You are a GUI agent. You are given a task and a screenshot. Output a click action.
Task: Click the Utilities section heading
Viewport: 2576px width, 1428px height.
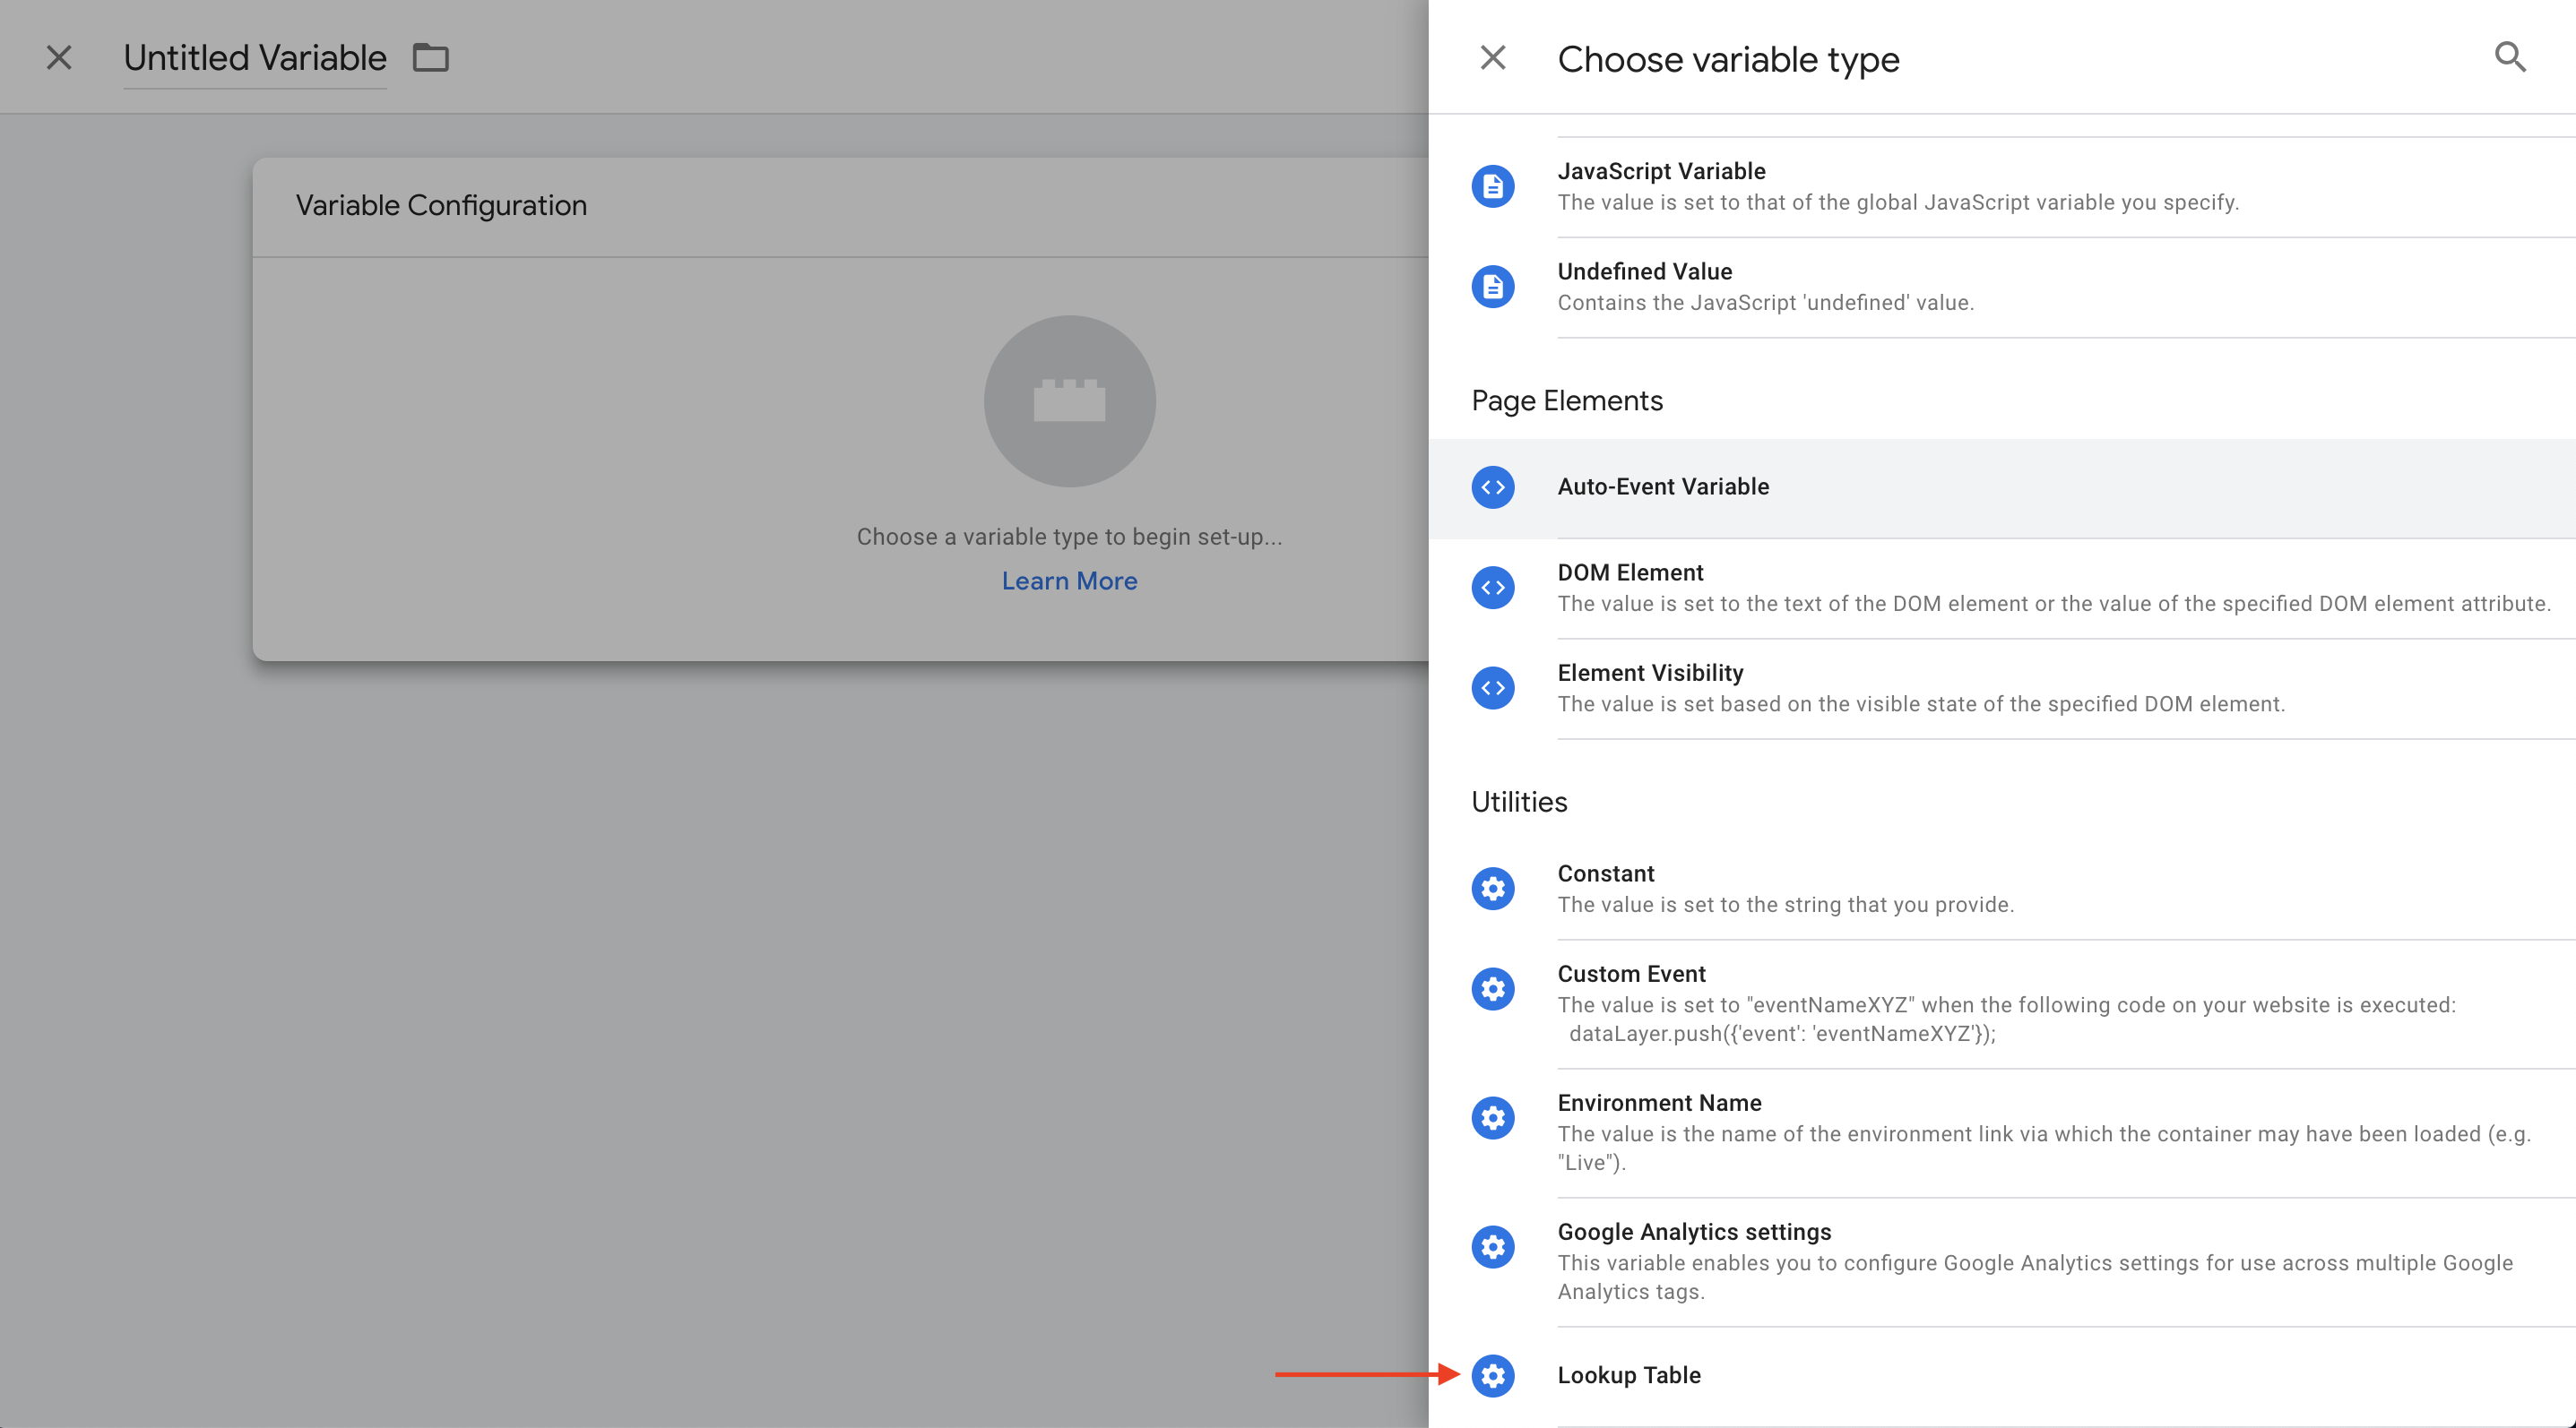[1519, 803]
